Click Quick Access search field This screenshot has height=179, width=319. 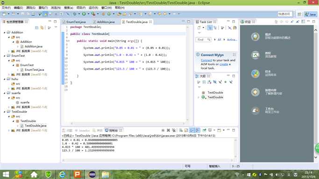coord(285,14)
